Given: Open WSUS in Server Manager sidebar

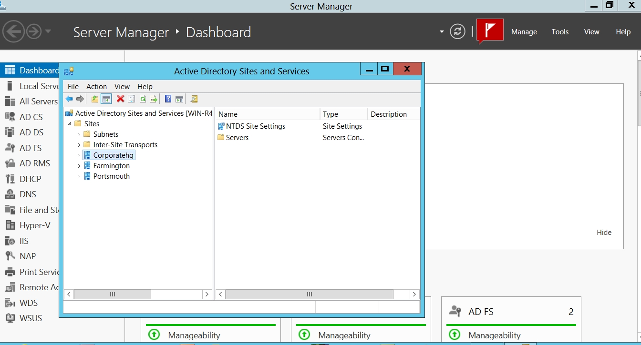Looking at the screenshot, I should tap(31, 318).
